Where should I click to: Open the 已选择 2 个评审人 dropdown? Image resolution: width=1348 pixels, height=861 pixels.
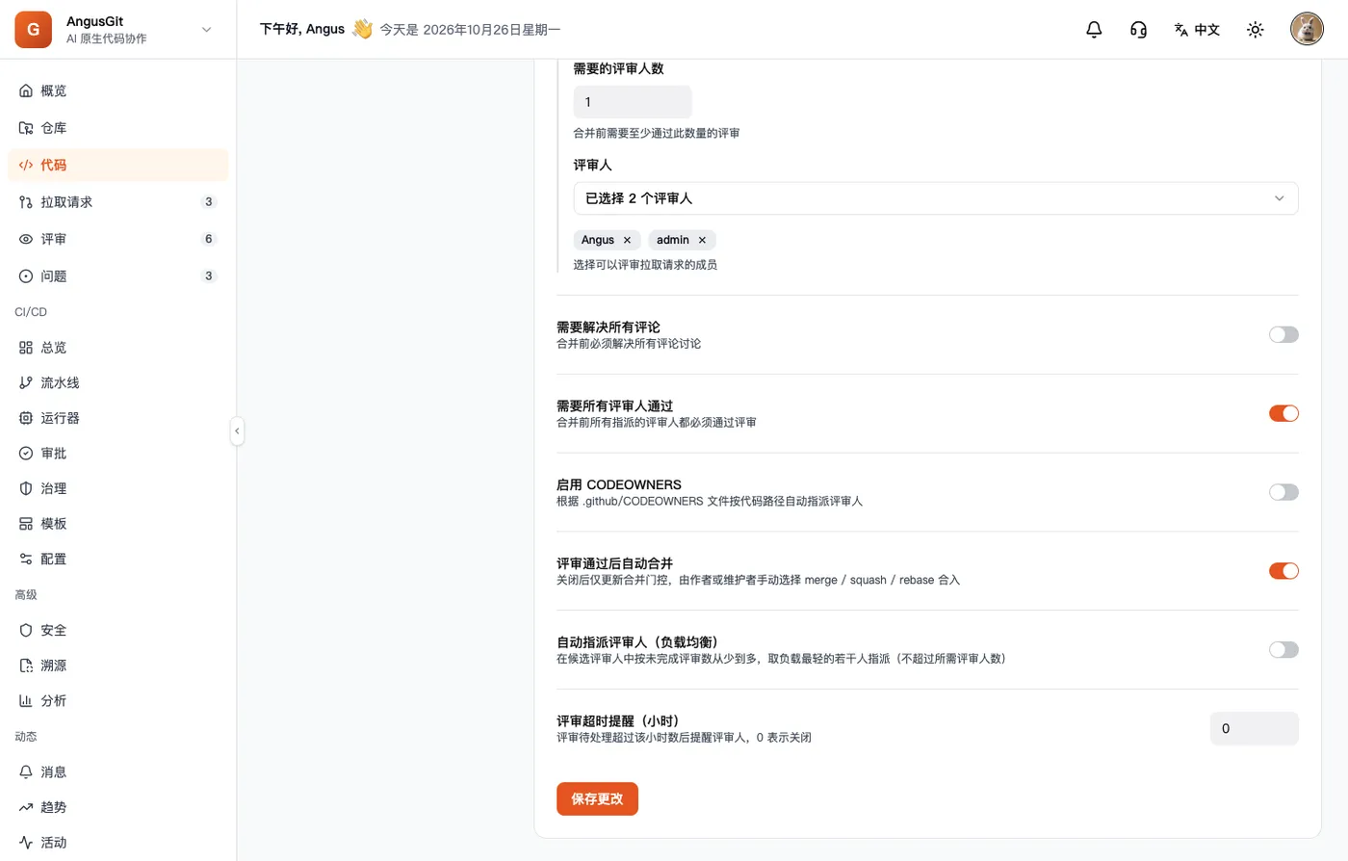936,198
